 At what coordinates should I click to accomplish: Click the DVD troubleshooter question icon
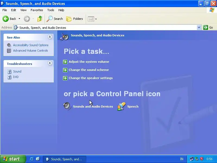pos(9,77)
